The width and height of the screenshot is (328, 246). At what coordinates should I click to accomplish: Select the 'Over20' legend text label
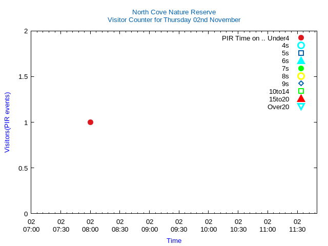[278, 107]
